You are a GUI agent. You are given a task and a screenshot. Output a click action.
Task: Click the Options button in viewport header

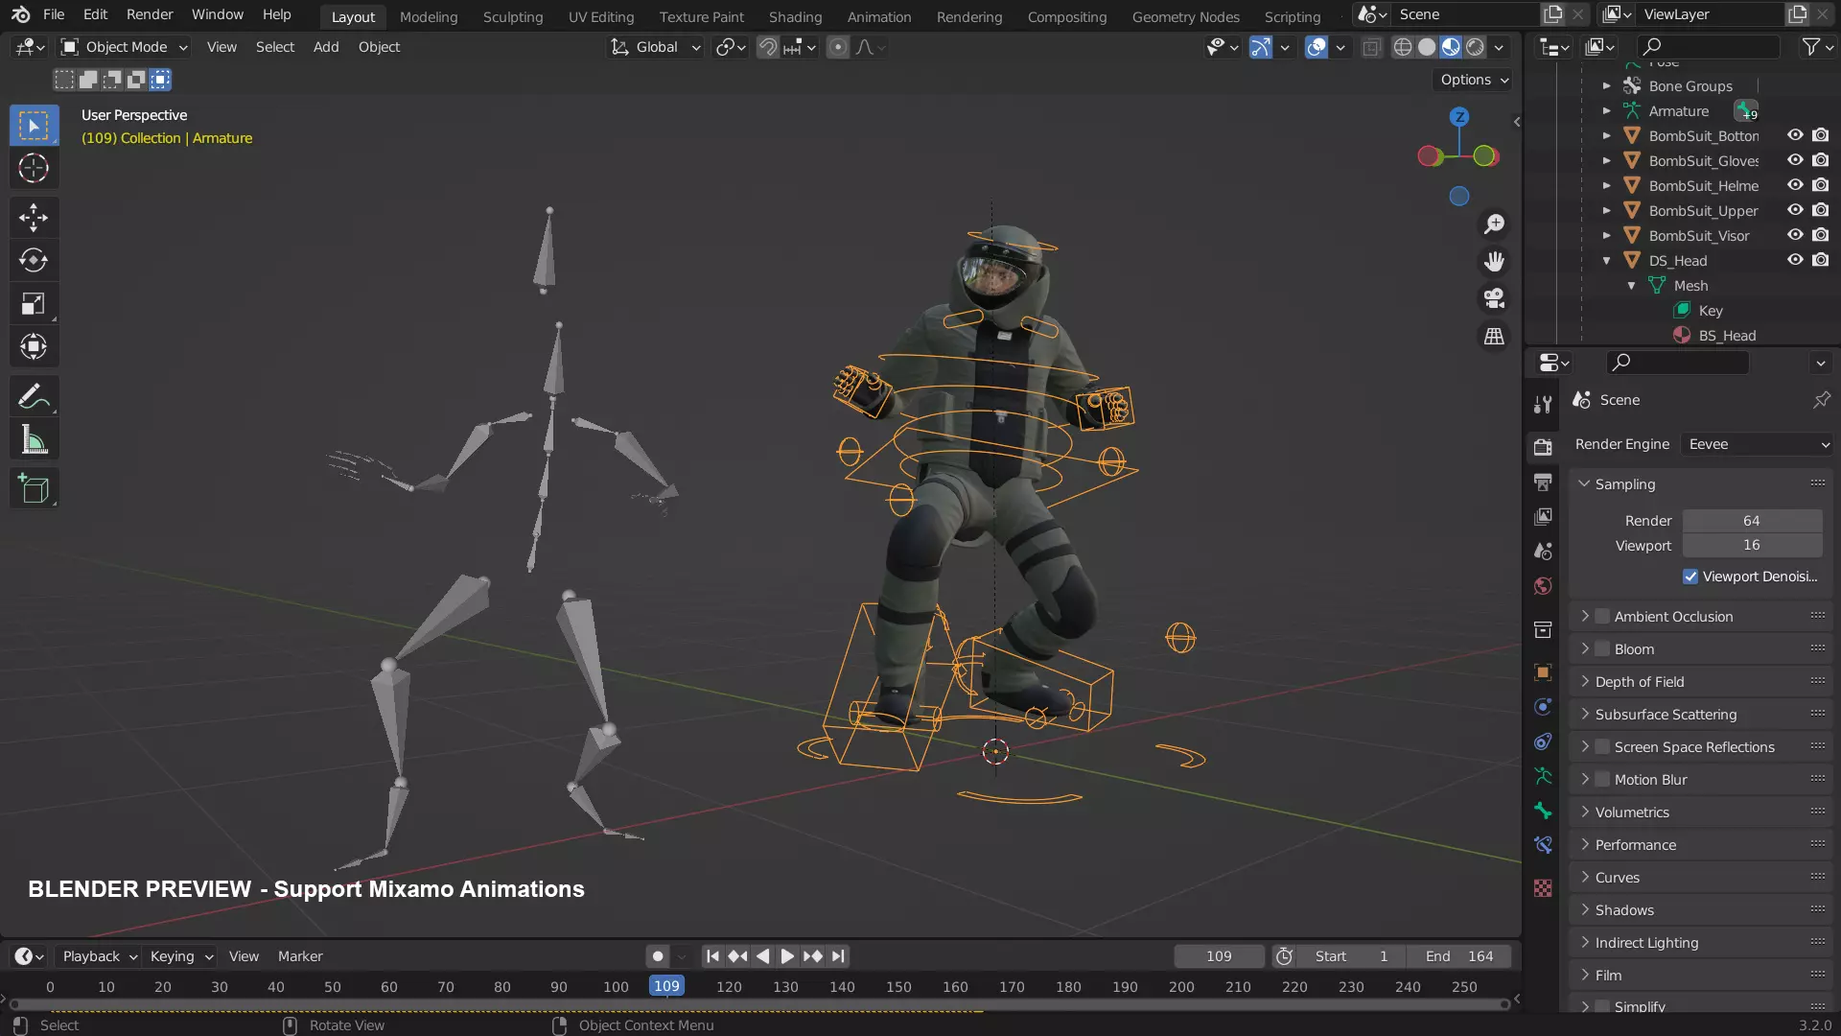(x=1474, y=80)
